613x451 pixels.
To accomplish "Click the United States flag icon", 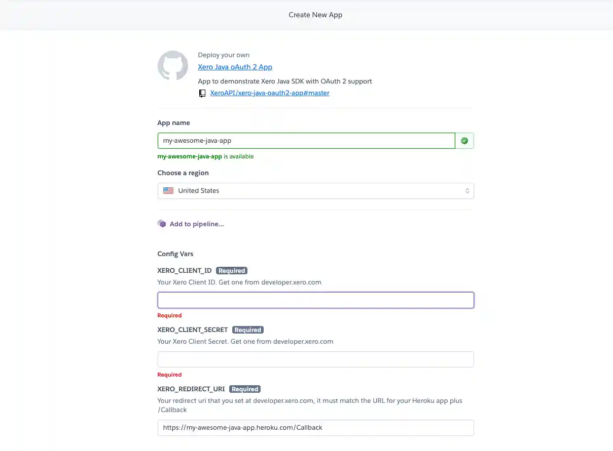I will pos(168,190).
